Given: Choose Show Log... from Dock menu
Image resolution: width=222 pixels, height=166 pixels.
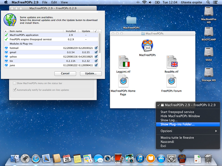Looking at the screenshot, I should [188, 120].
